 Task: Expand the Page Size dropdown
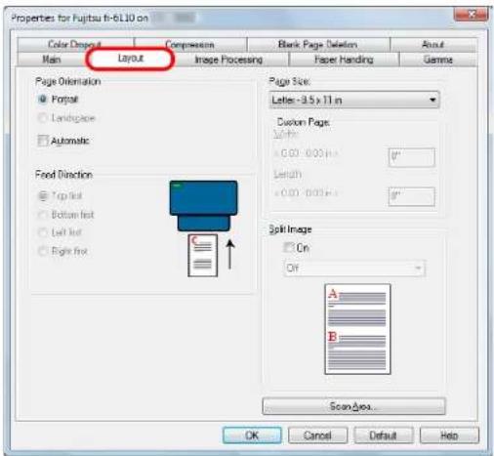point(354,100)
